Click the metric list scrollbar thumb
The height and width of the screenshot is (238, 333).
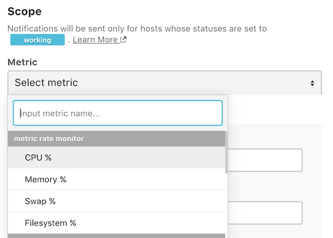pos(226,152)
